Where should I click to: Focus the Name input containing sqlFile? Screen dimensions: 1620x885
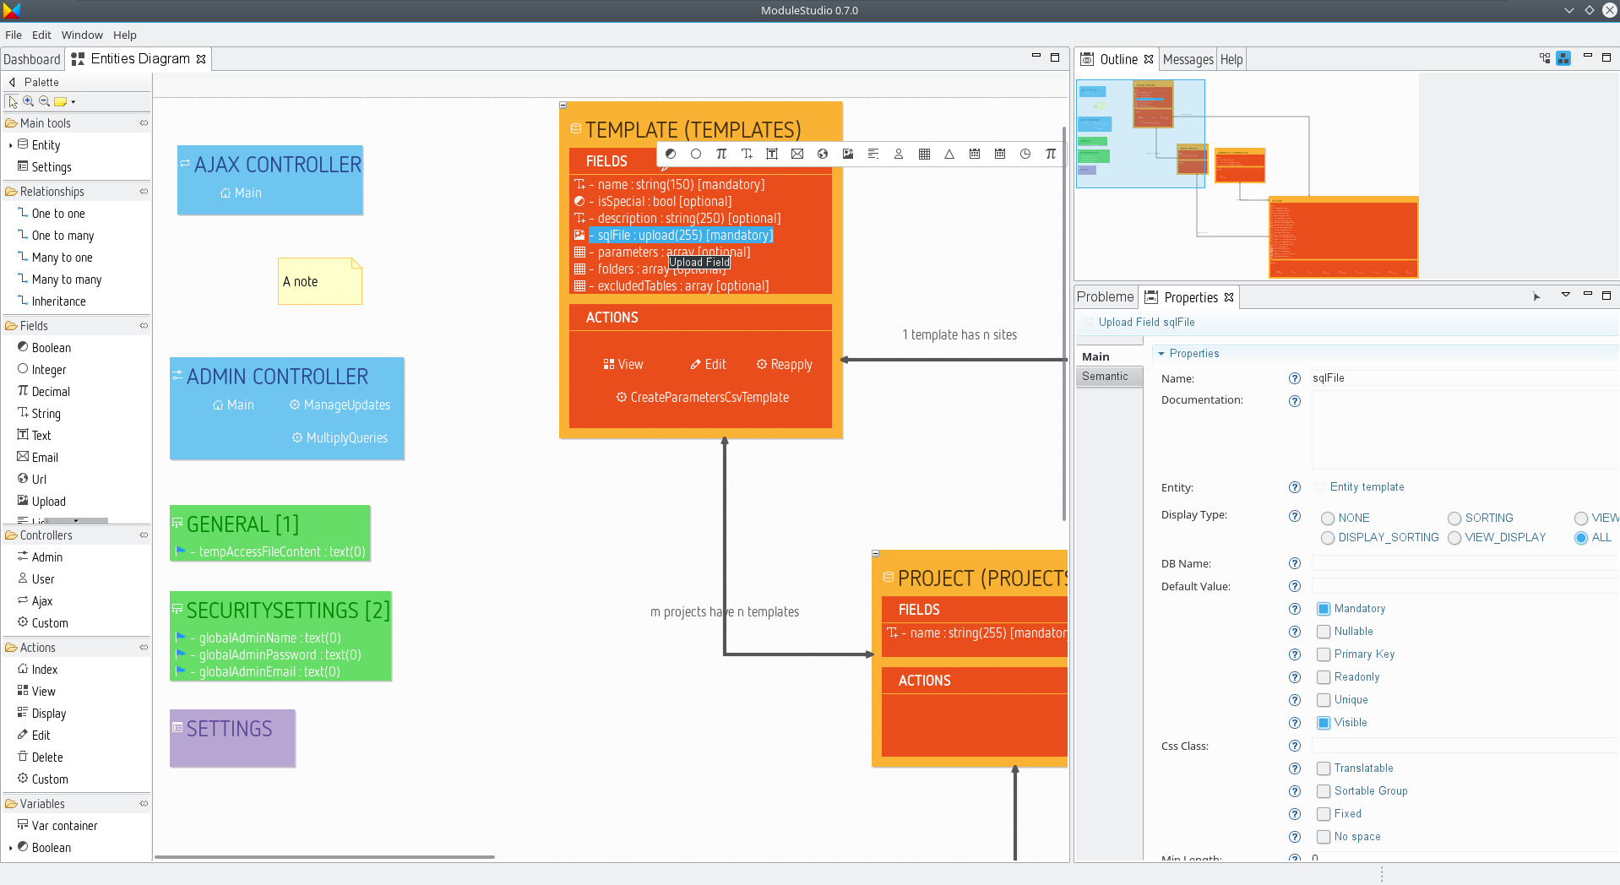click(x=1464, y=378)
